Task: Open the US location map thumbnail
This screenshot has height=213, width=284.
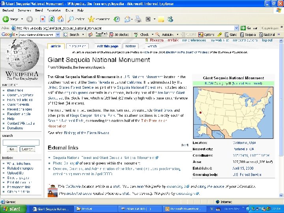Action: point(233,113)
